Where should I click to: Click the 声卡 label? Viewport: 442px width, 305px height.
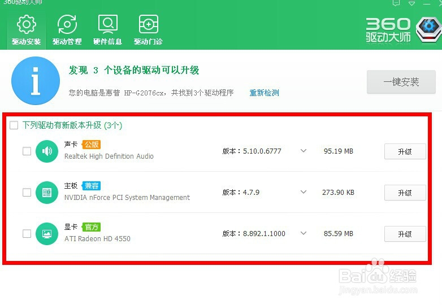71,145
